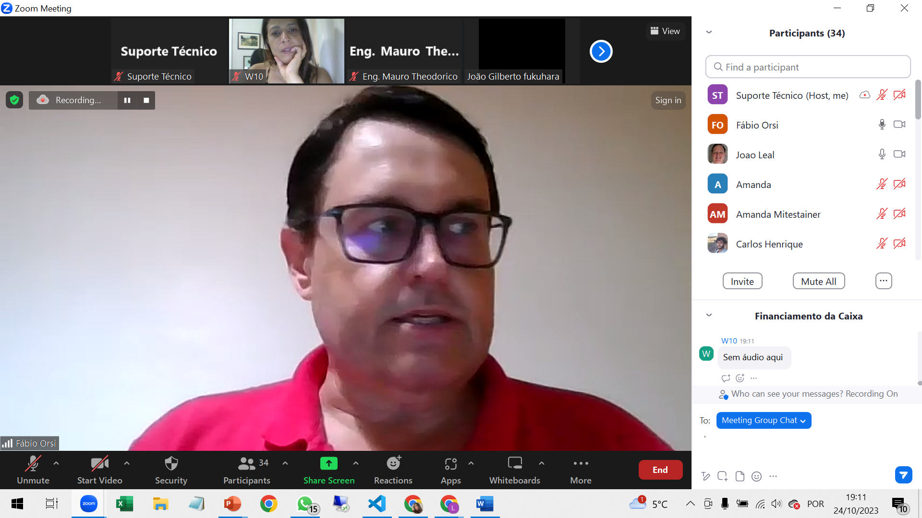Select Eng. Mauro Theodorico video tile
Viewport: 922px width, 518px height.
404,51
